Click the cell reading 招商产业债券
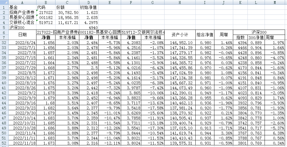Screen dimensions: 287x147 coord(22,13)
